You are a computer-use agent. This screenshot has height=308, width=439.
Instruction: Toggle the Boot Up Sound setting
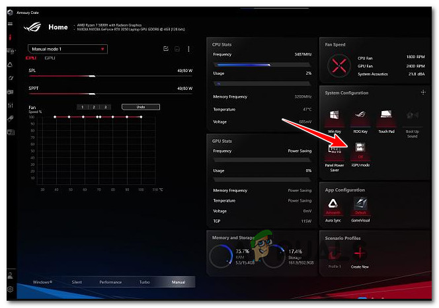point(412,124)
